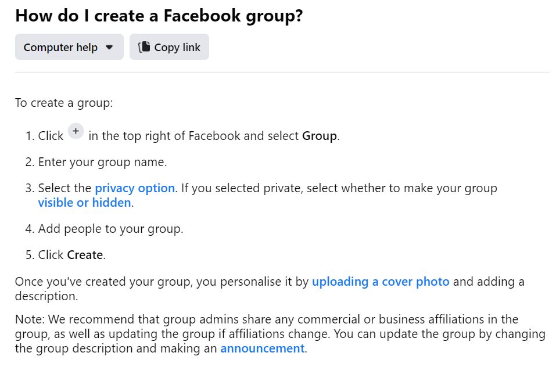Screen dimensions: 556x367
Task: Expand the chevron on the Computer help selector
Action: coord(109,48)
